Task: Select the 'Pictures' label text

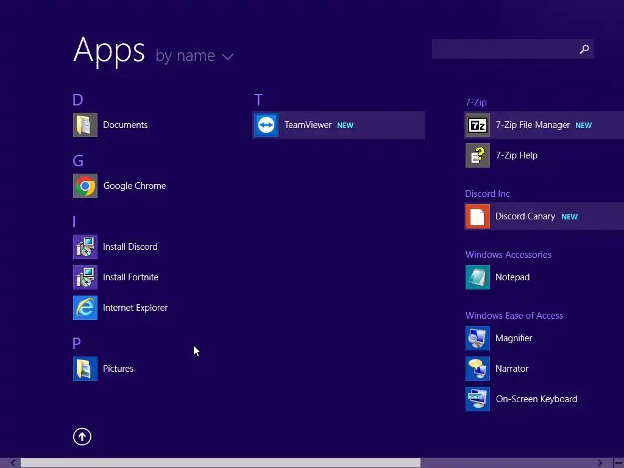Action: click(x=118, y=369)
